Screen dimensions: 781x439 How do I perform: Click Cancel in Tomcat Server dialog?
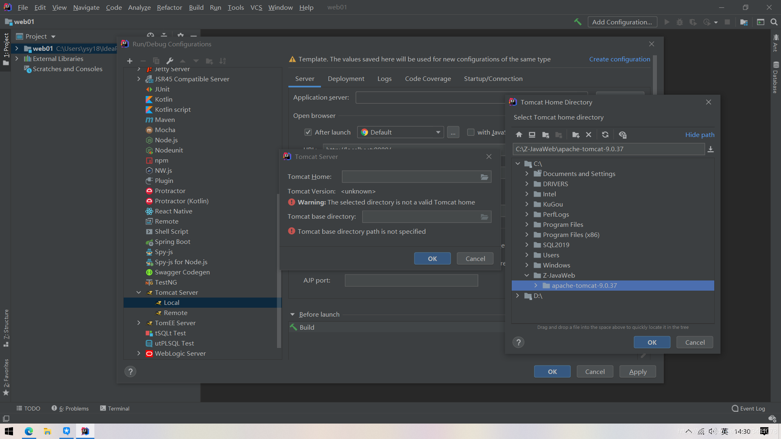(x=475, y=259)
